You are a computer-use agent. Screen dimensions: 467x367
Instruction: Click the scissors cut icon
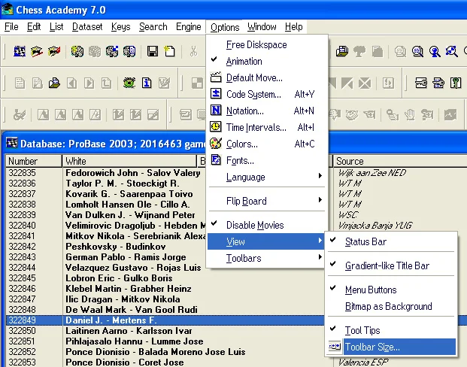[x=193, y=52]
